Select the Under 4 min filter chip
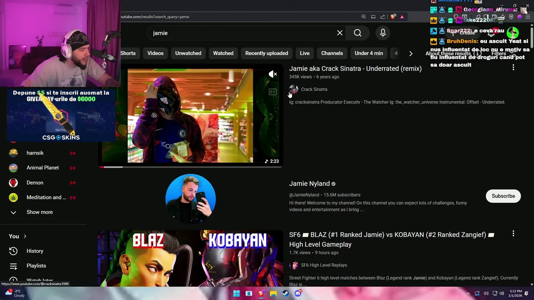This screenshot has width=534, height=300. click(x=369, y=53)
